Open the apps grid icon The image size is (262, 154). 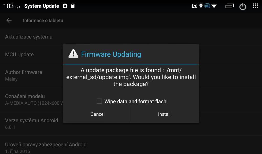click(256, 6)
